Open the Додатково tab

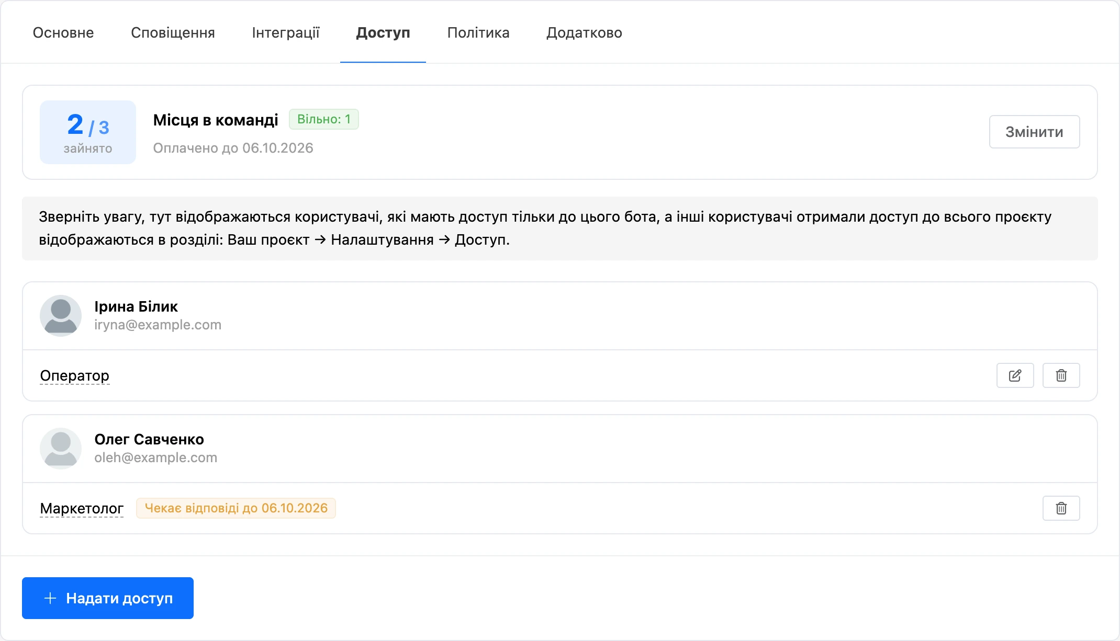tap(584, 32)
